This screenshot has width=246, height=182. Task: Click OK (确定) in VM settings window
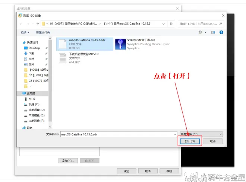126,171
